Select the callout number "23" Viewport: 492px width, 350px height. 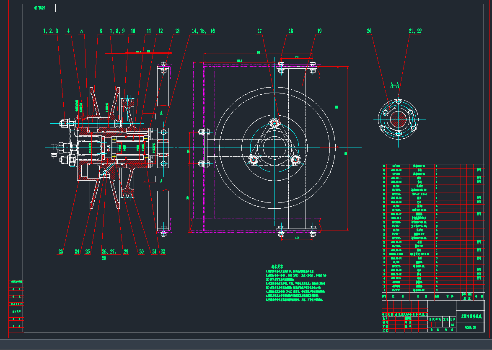point(61,251)
